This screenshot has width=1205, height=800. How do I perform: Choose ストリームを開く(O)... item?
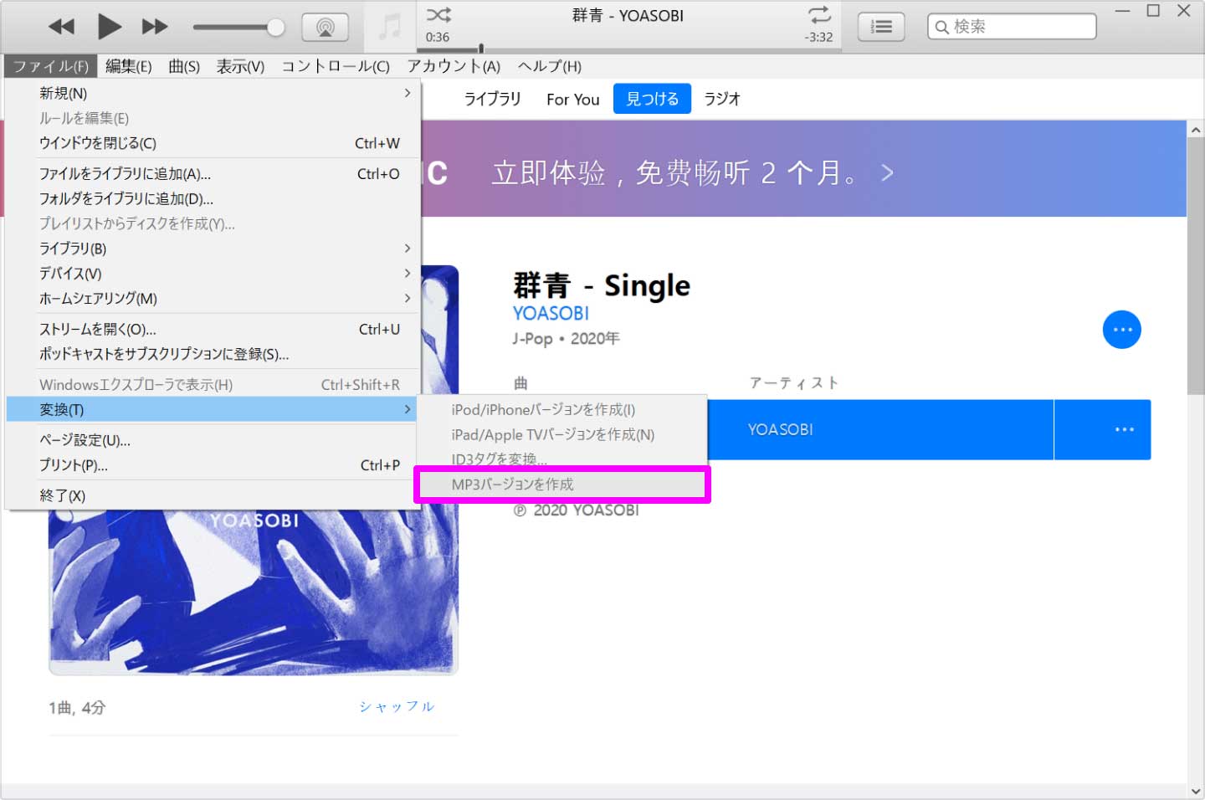coord(213,330)
